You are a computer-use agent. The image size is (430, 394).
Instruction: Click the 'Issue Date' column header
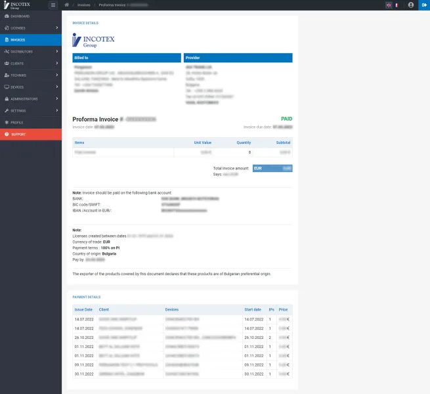point(83,309)
